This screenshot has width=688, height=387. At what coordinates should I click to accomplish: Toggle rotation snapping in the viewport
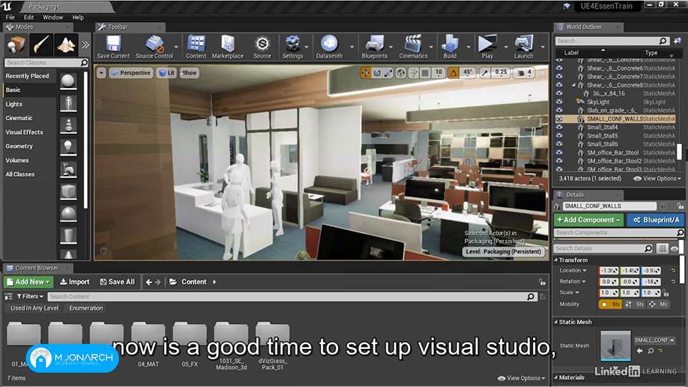pyautogui.click(x=453, y=73)
